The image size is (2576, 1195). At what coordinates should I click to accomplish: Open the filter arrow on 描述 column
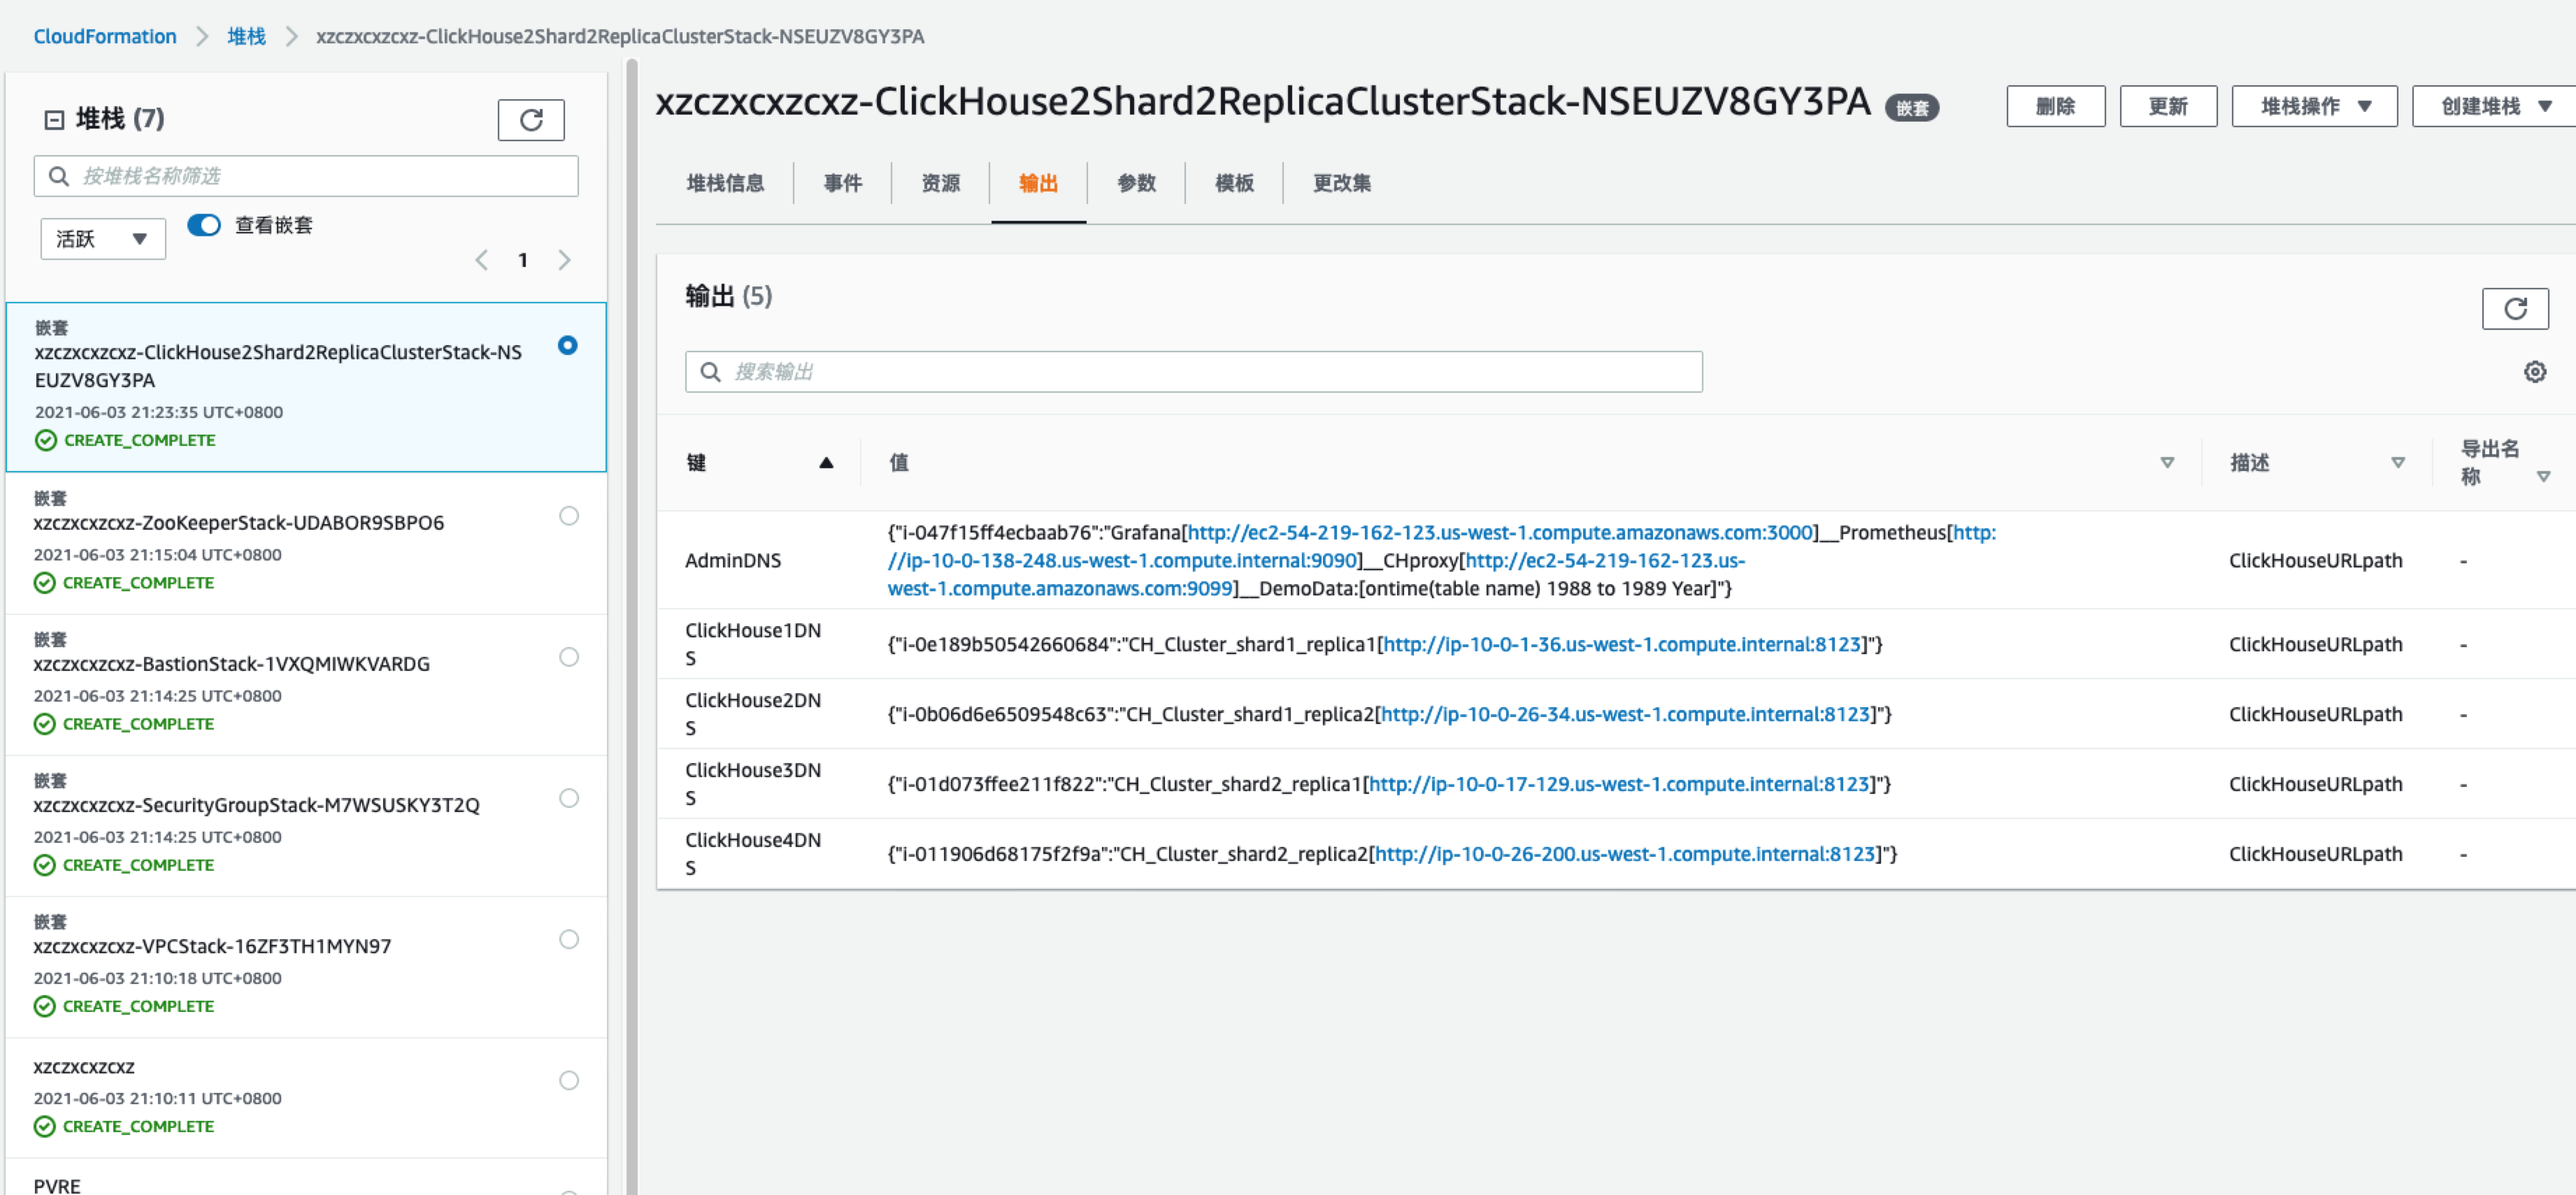[x=2398, y=463]
